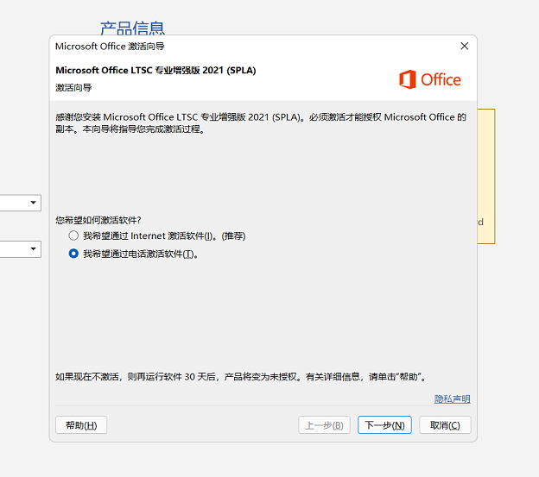
Task: Click the 下一步(N) button
Action: 384,425
